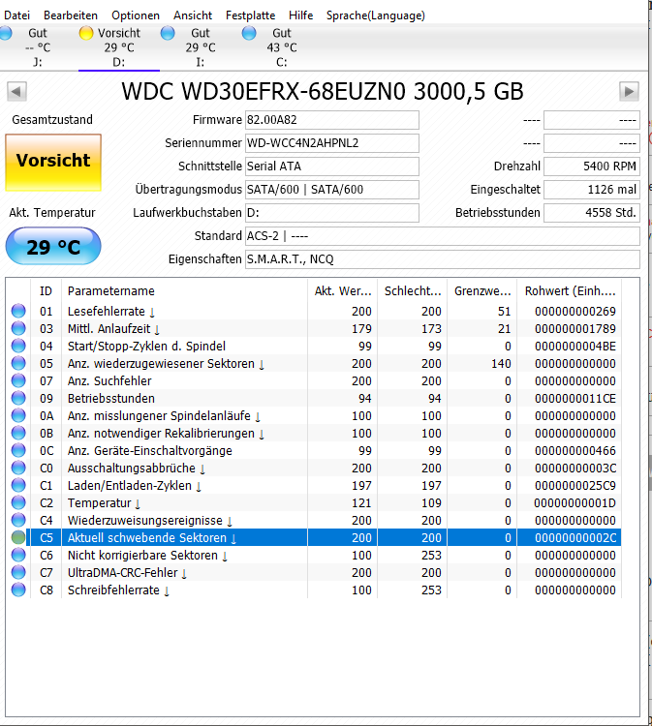Click status icon of Geräte-Einschaltvorgänge row
This screenshot has height=726, width=652.
(18, 450)
